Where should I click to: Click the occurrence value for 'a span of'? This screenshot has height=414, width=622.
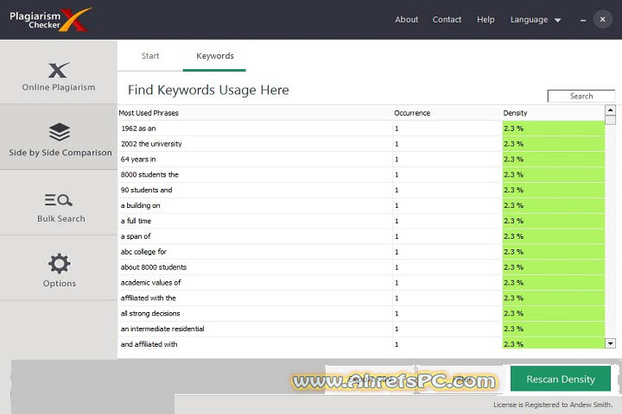tap(397, 236)
